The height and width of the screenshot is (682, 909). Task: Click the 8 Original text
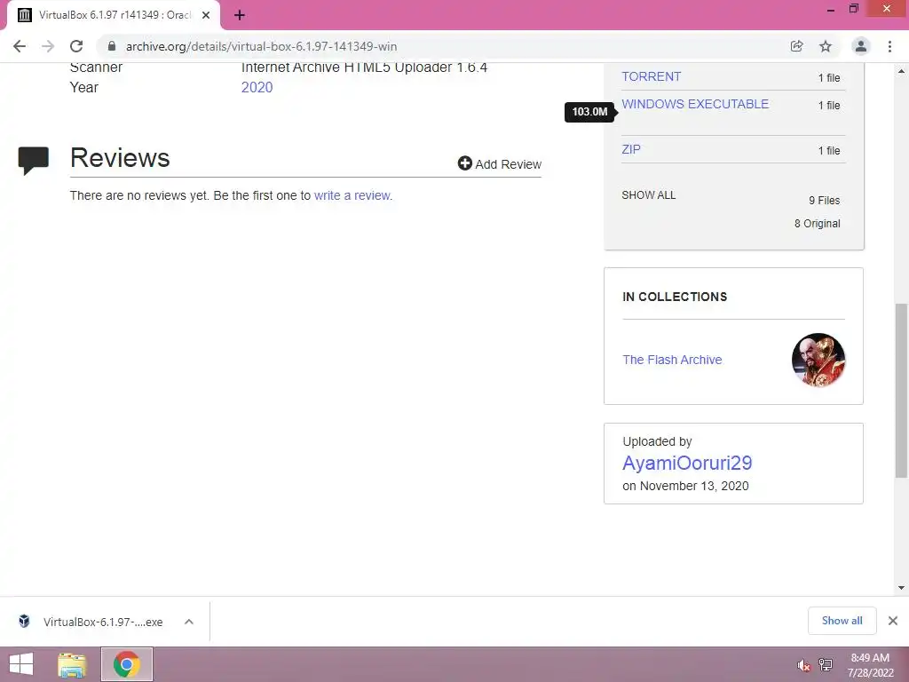click(818, 223)
